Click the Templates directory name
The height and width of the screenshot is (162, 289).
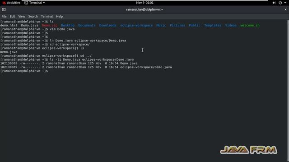213,25
